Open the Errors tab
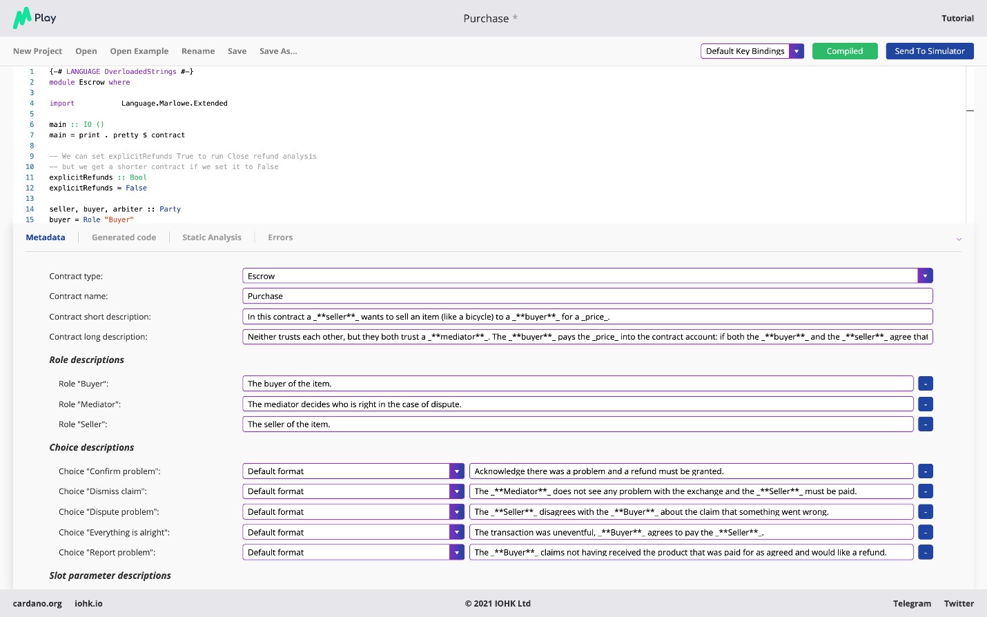Image resolution: width=987 pixels, height=617 pixels. [x=280, y=237]
